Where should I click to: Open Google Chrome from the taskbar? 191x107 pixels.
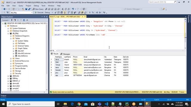79,104
